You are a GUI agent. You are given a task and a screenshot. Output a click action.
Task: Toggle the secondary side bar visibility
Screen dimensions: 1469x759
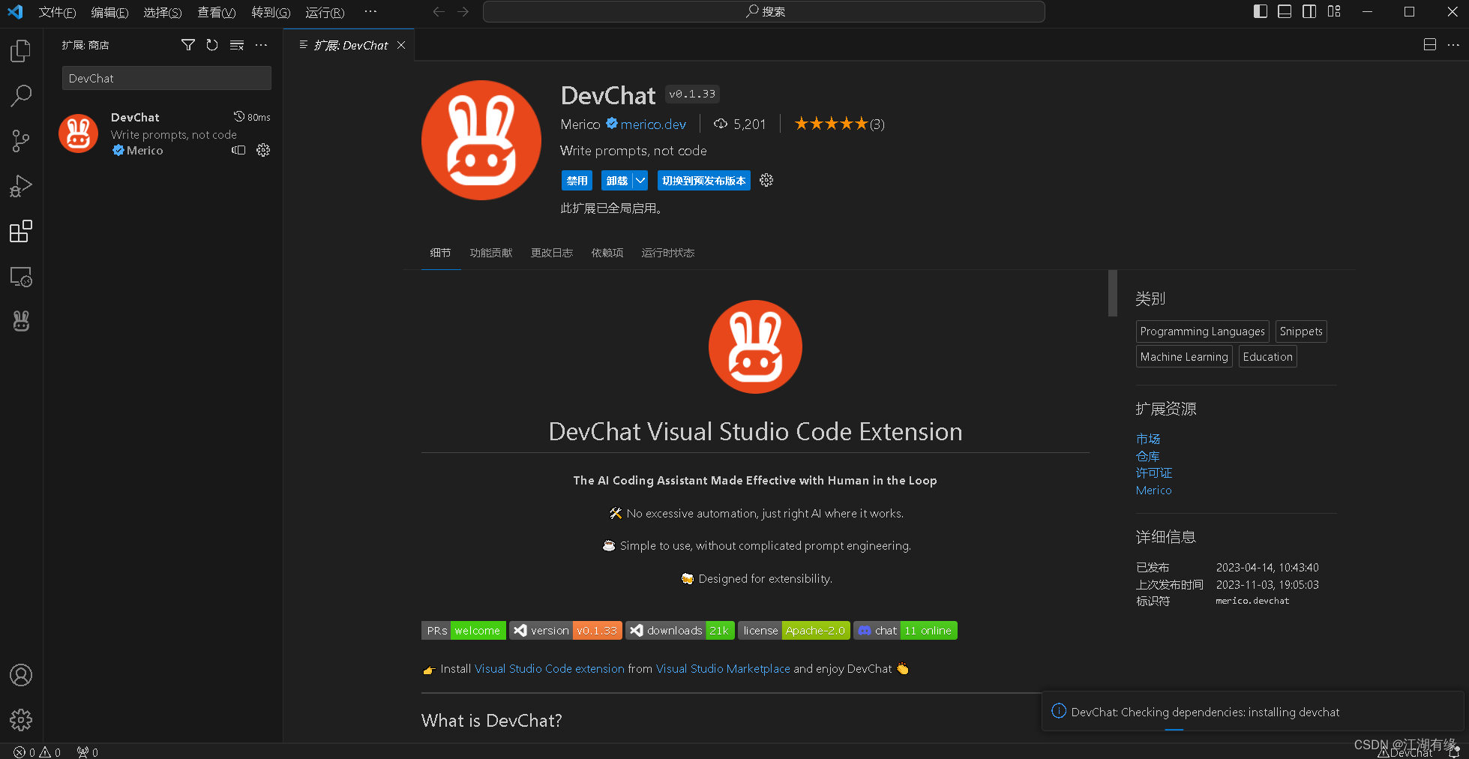click(1309, 11)
